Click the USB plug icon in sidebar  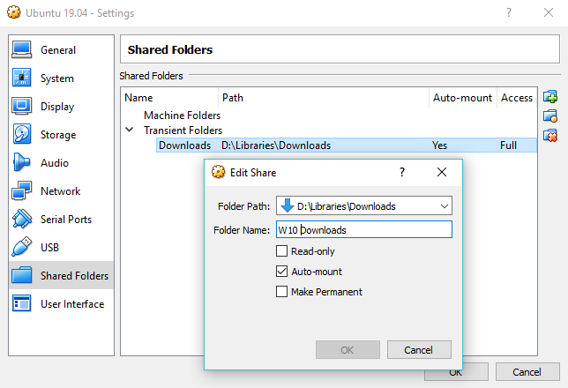[x=22, y=247]
